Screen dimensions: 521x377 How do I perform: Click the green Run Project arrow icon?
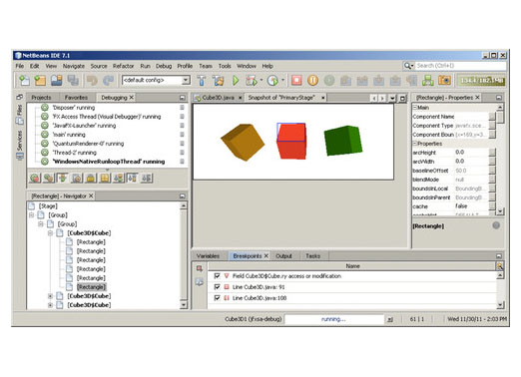click(x=236, y=81)
